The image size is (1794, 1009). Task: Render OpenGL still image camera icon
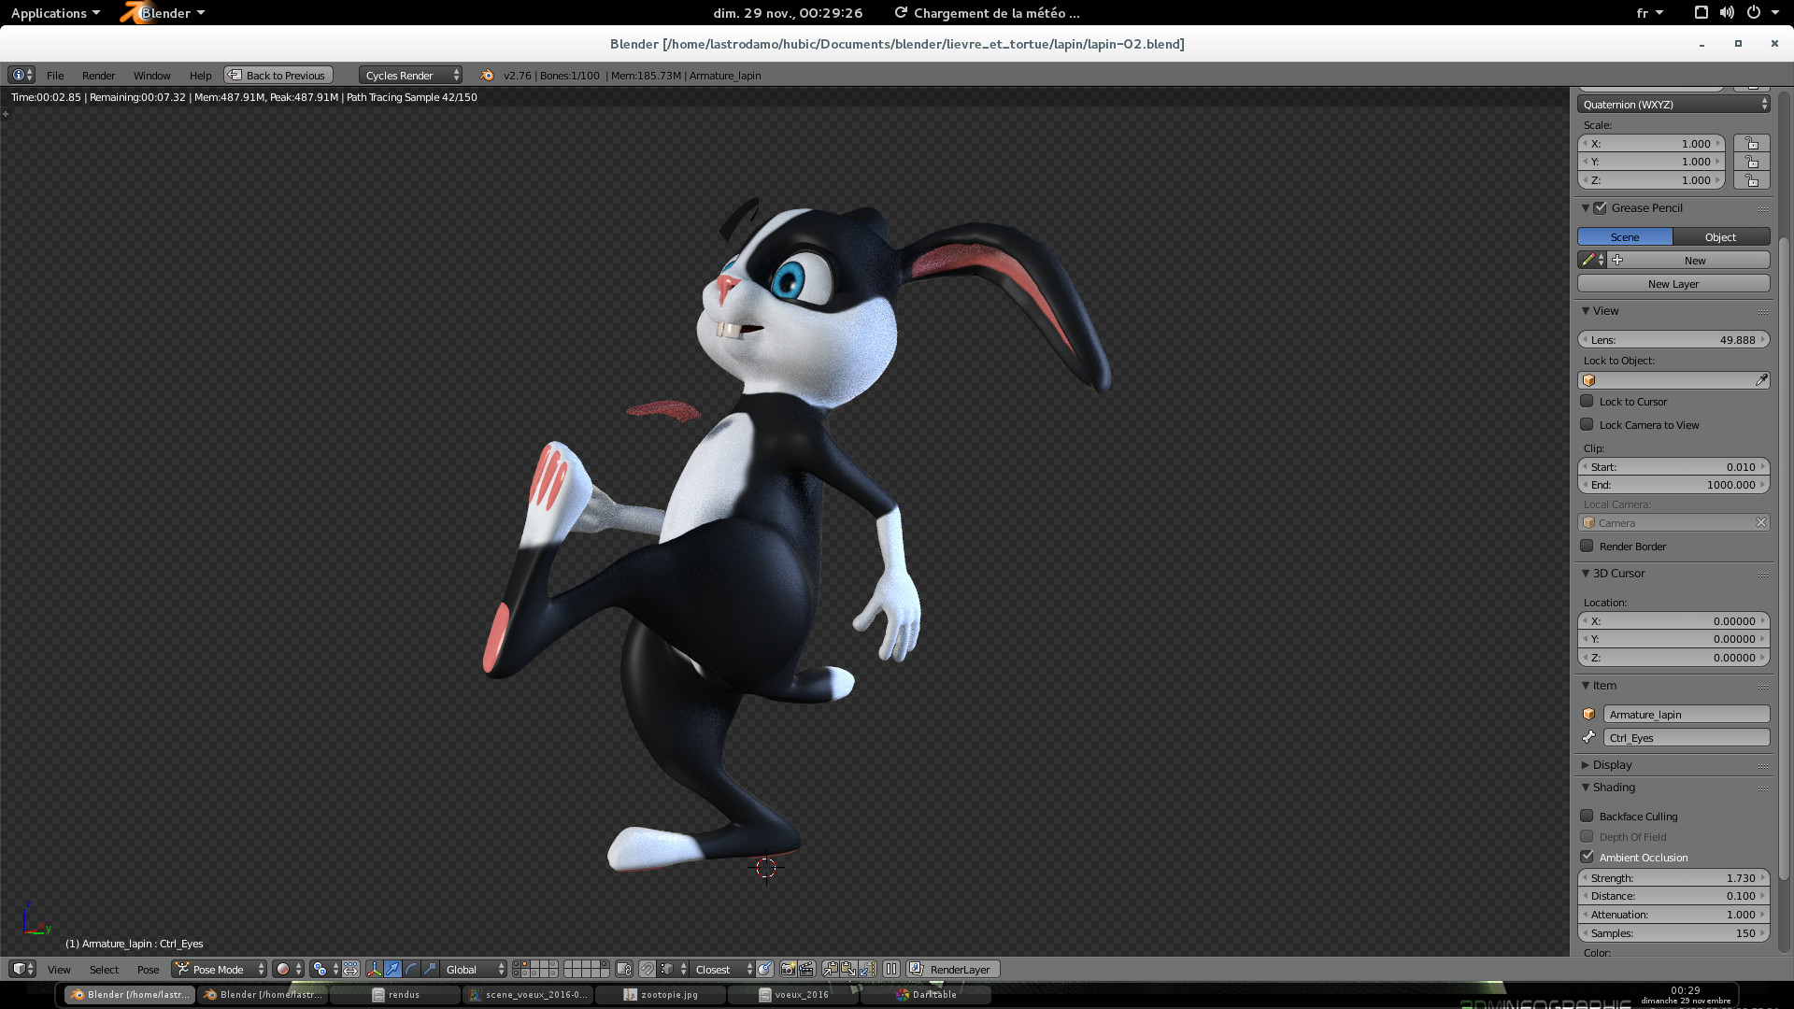pyautogui.click(x=788, y=969)
